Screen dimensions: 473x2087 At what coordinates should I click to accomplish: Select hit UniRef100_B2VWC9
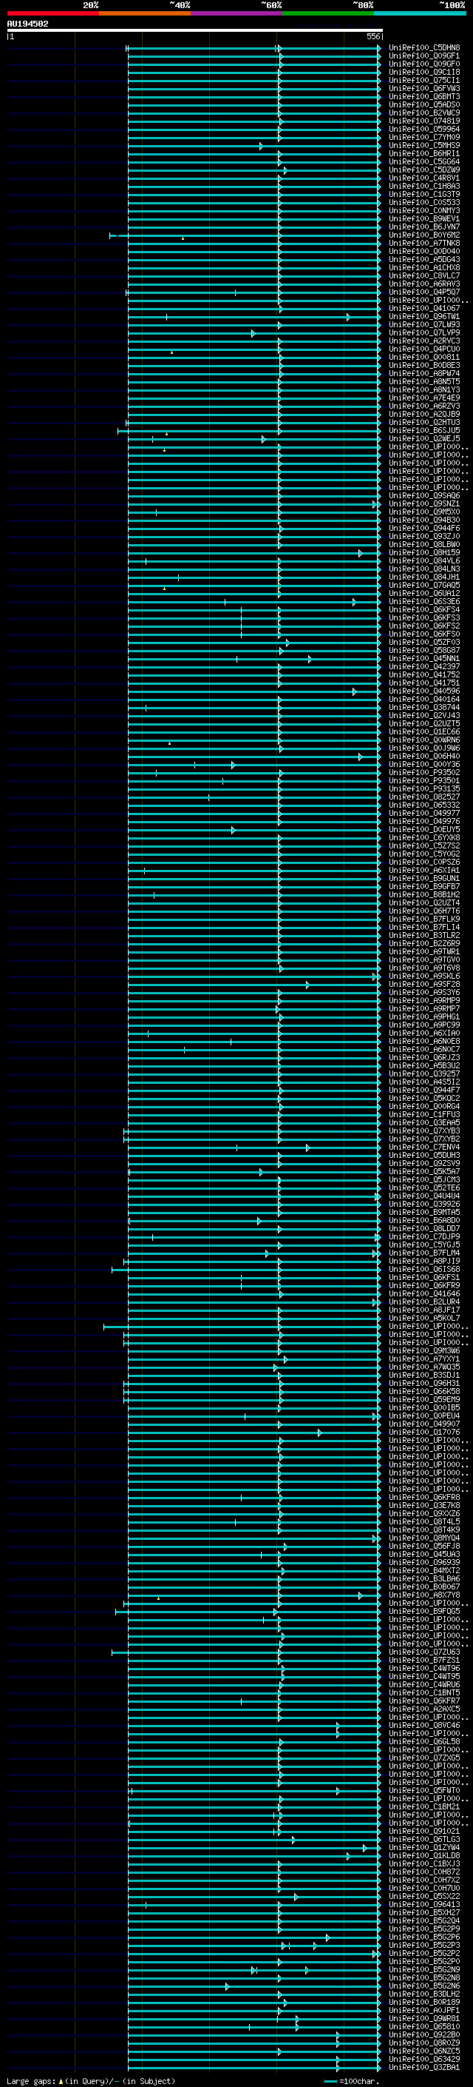[x=424, y=113]
